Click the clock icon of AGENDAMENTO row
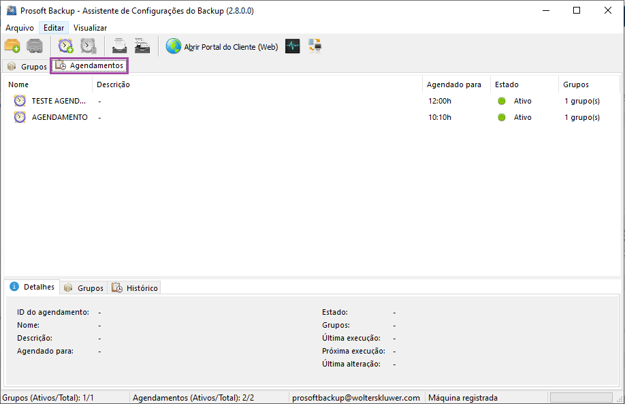 click(20, 117)
